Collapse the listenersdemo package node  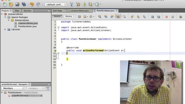[x=9, y=20]
